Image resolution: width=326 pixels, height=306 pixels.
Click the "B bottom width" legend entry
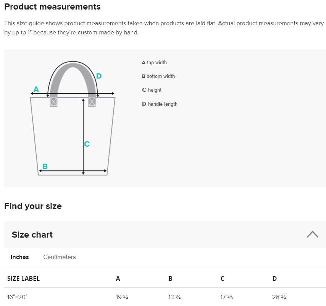pos(158,76)
